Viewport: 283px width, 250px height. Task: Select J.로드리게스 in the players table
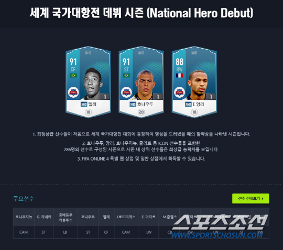coord(126,217)
